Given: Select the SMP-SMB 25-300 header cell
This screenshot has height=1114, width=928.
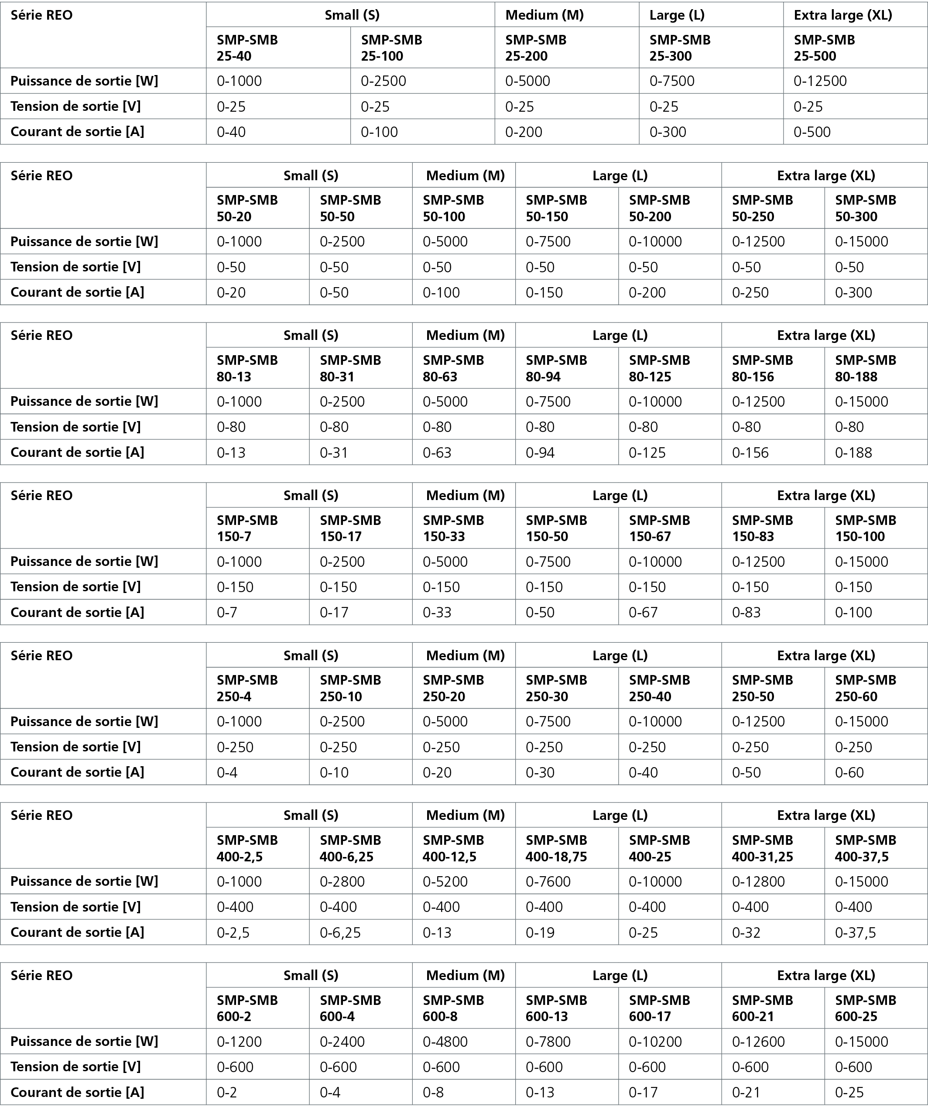Looking at the screenshot, I should point(680,48).
